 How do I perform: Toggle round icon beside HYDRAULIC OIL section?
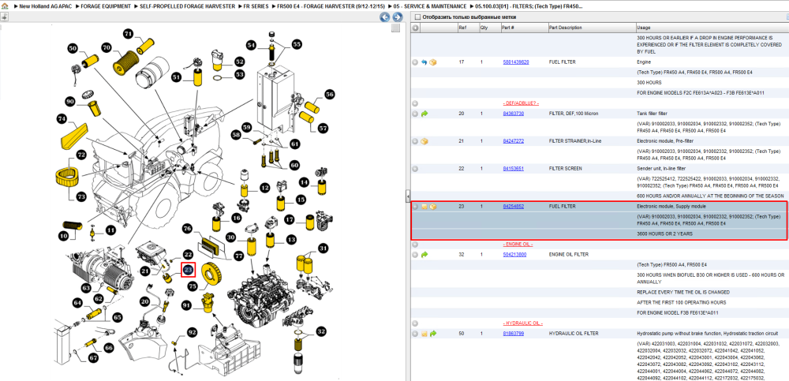(415, 323)
